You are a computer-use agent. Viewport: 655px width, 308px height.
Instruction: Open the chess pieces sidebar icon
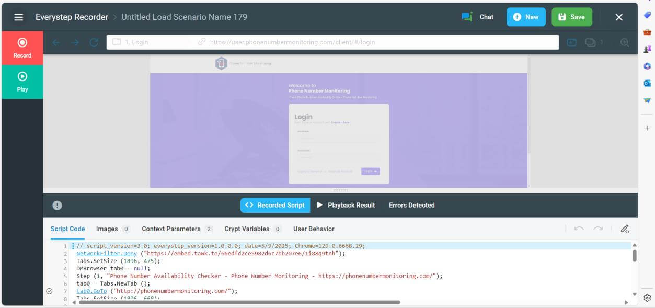647,49
